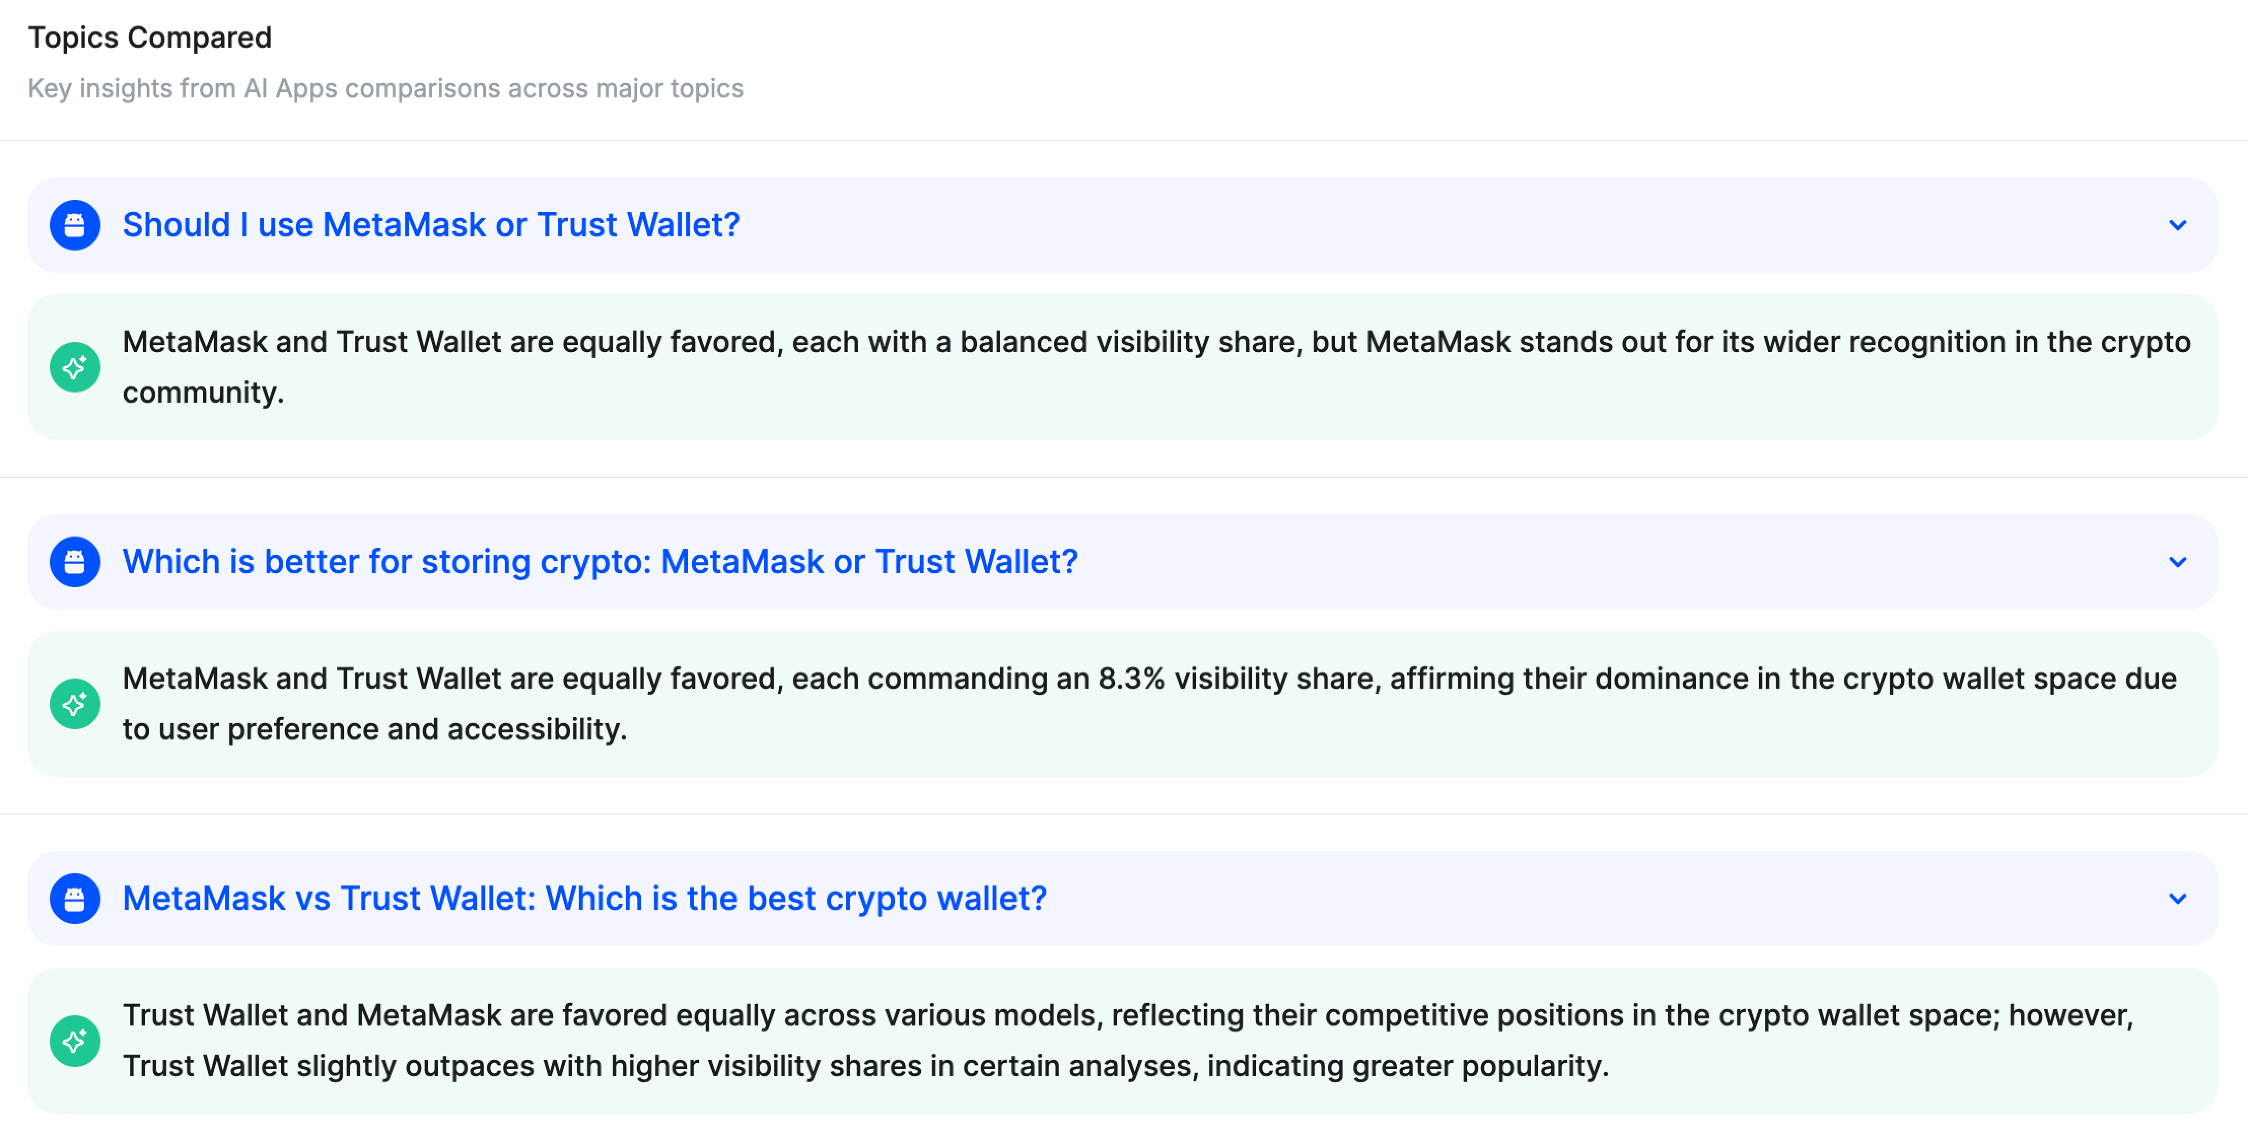The width and height of the screenshot is (2248, 1136).
Task: Click the 'Trust Wallet slightly outpaces' sentence
Action: 865,1066
